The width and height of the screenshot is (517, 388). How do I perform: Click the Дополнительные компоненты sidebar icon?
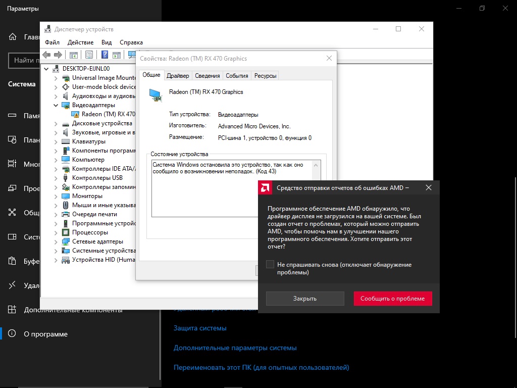pyautogui.click(x=12, y=310)
